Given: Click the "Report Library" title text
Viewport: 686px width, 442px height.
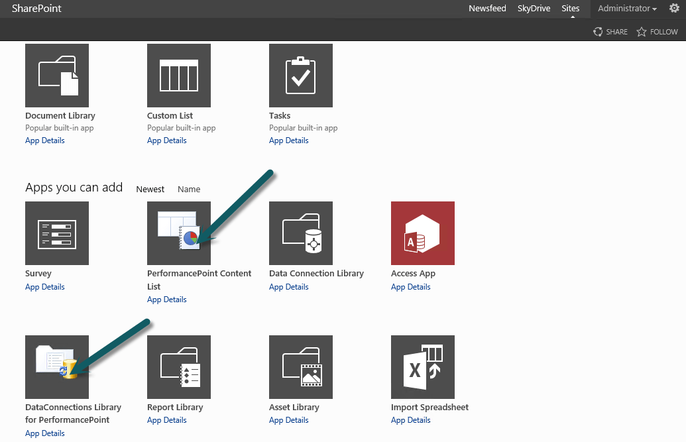Looking at the screenshot, I should click(x=175, y=408).
